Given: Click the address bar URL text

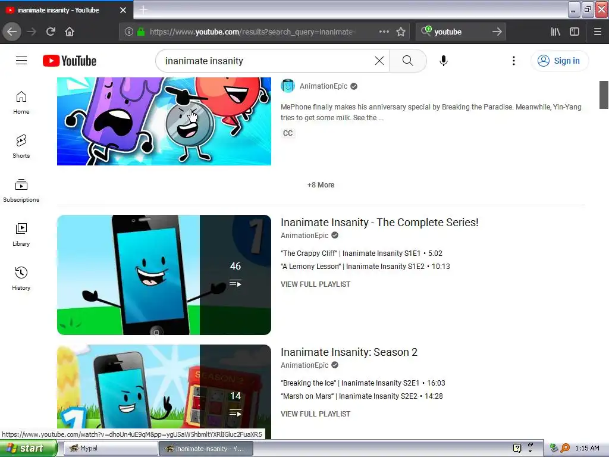Looking at the screenshot, I should 252,32.
